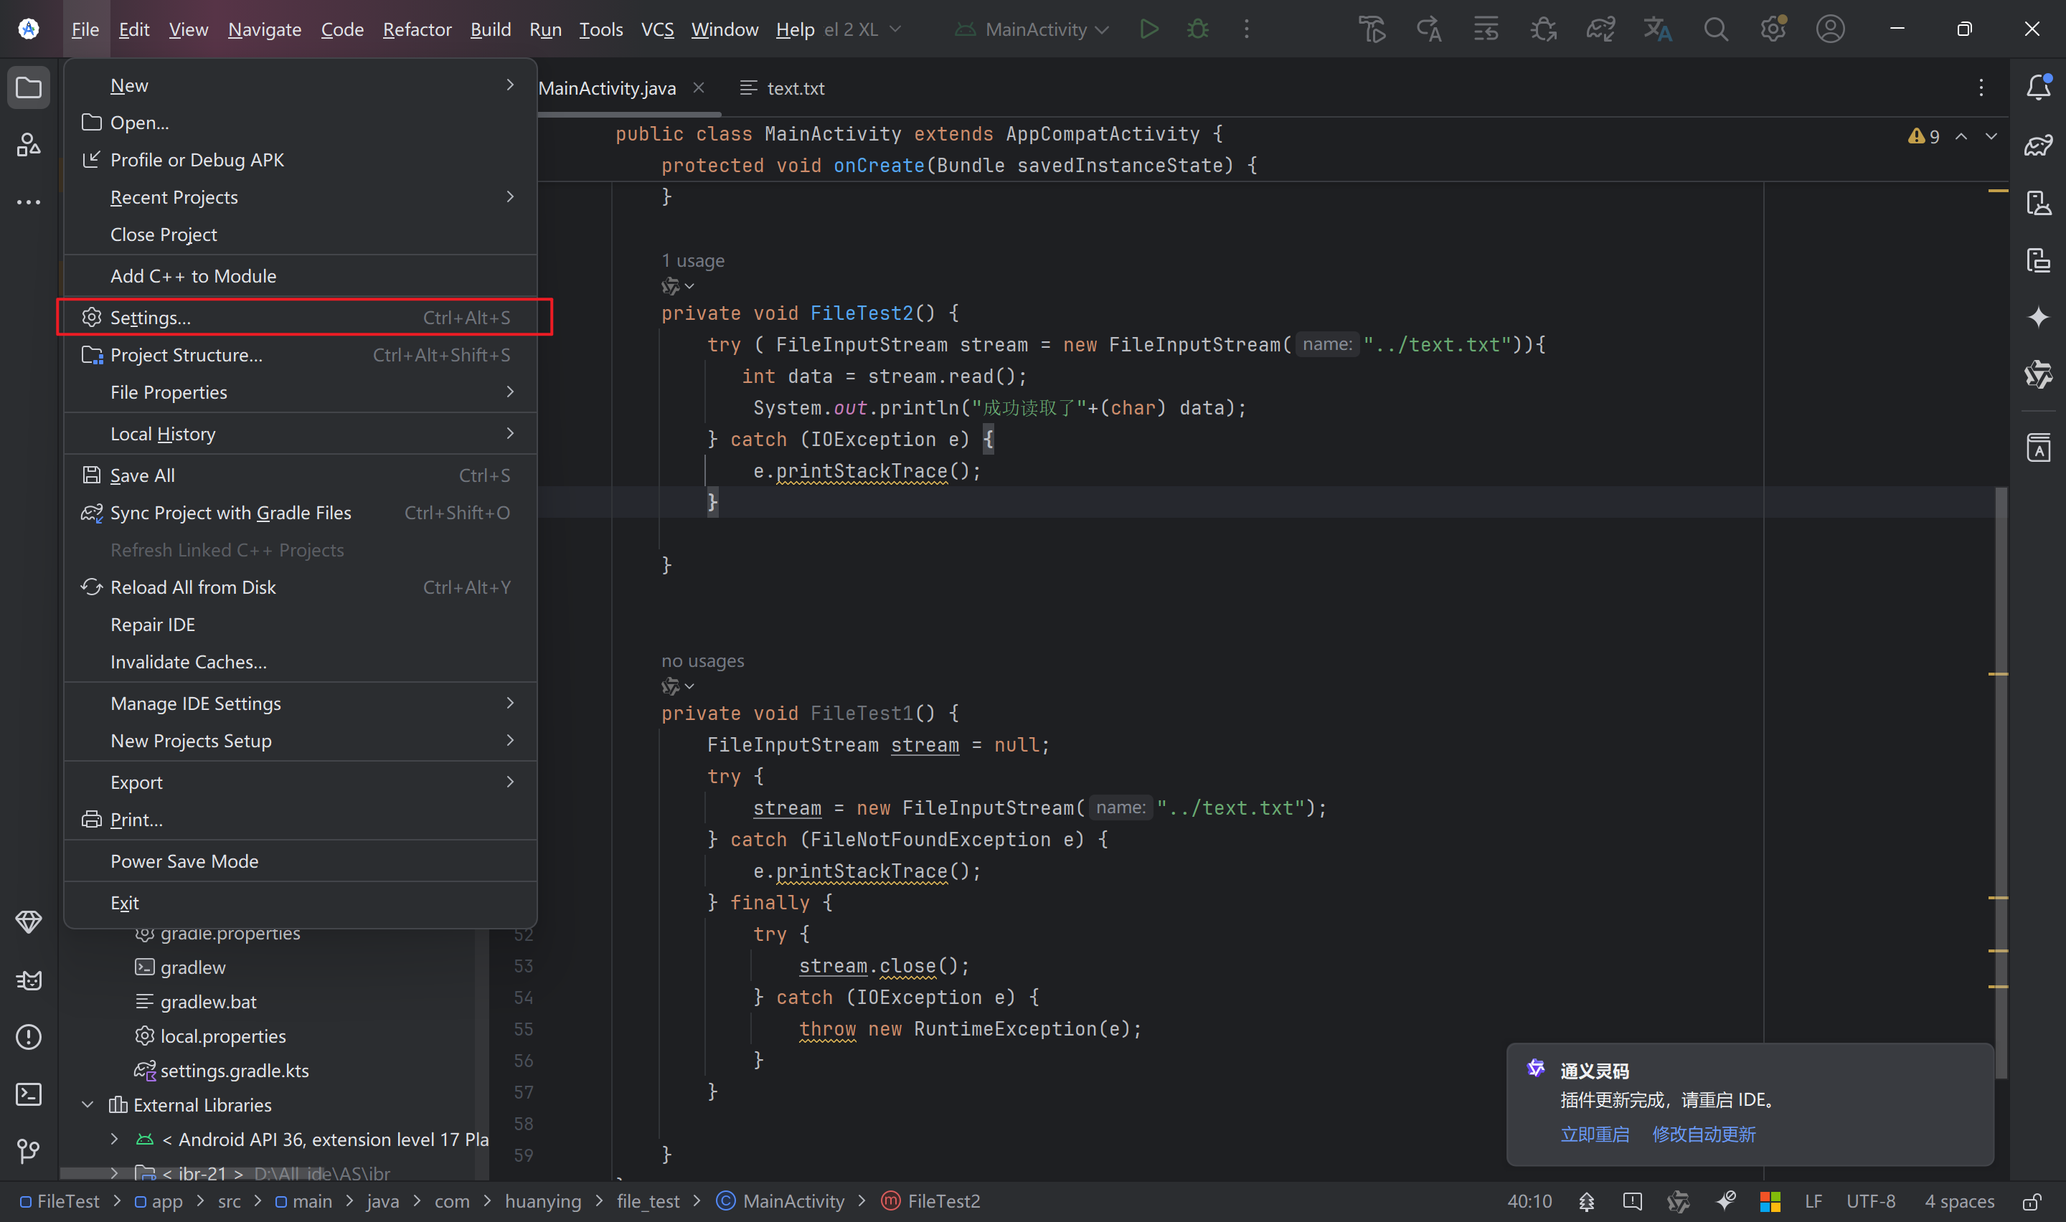Open Search Everywhere magnifier icon

point(1715,29)
